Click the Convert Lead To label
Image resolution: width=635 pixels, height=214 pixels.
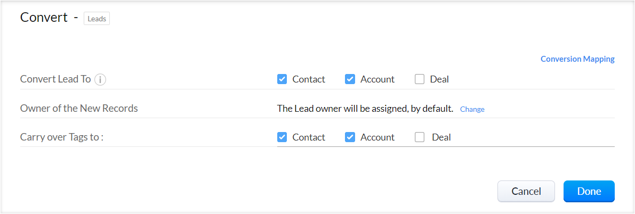(x=55, y=79)
